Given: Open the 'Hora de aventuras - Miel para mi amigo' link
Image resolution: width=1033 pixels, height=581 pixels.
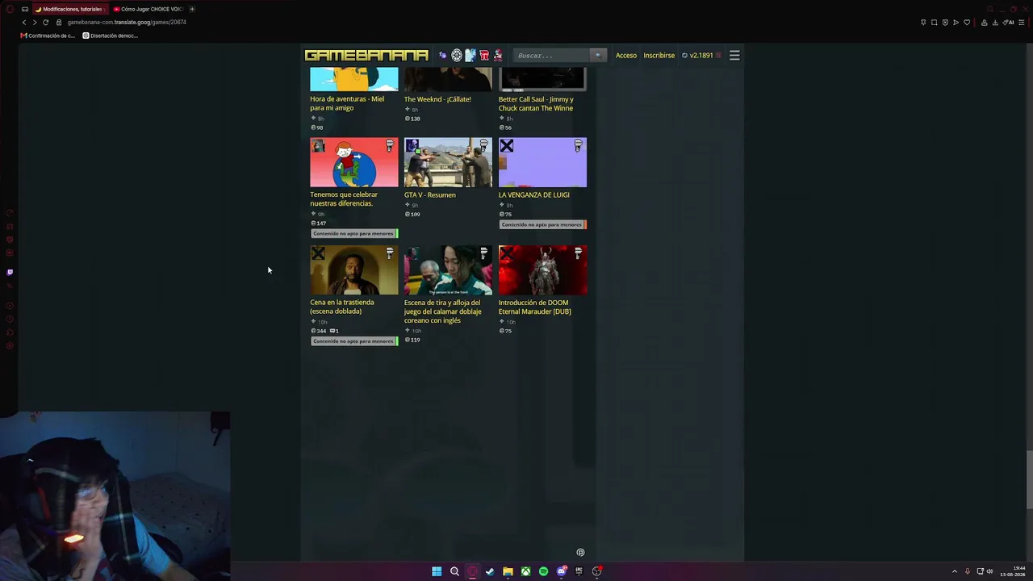Looking at the screenshot, I should [x=347, y=103].
